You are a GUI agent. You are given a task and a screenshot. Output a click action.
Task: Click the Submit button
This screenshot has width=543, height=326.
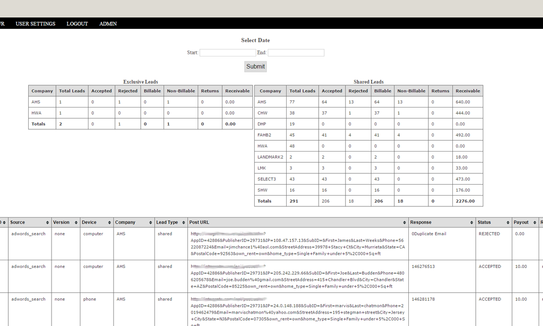point(256,66)
